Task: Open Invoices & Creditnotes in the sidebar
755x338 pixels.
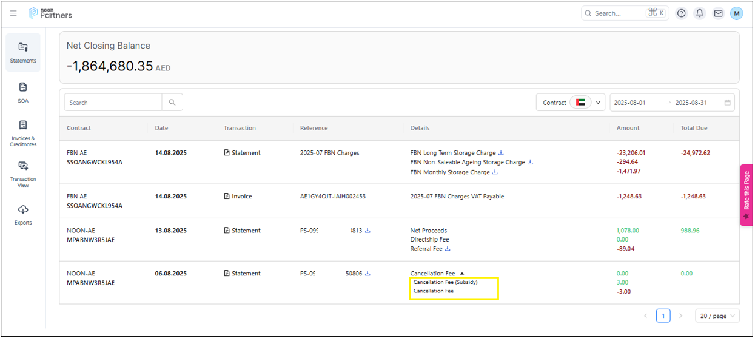Action: point(23,133)
